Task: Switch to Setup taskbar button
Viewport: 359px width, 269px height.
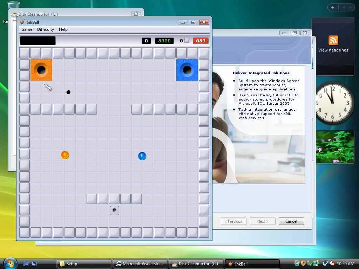Action: tap(84, 264)
